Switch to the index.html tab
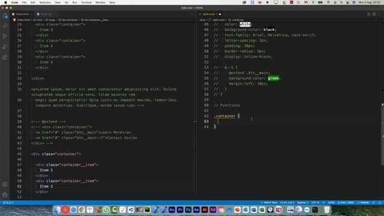Viewport: 384px width, 216px height. click(x=22, y=14)
